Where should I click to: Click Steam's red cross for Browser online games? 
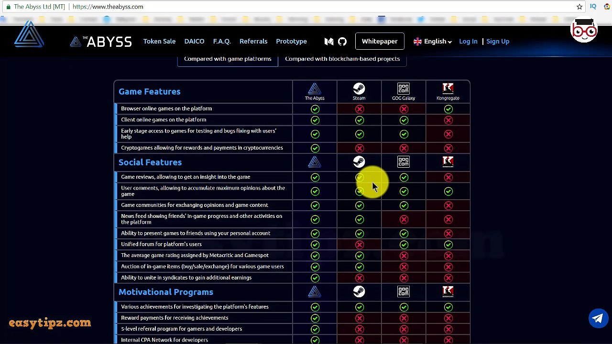(360, 109)
